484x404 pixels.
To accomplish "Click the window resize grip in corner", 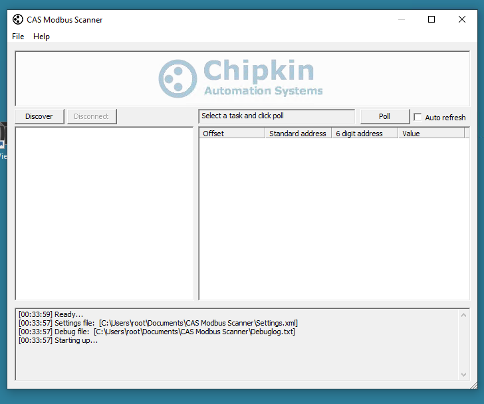I will pyautogui.click(x=474, y=385).
